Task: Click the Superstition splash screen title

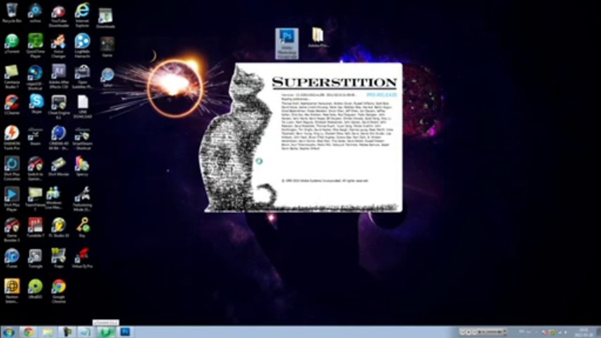Action: coord(335,83)
